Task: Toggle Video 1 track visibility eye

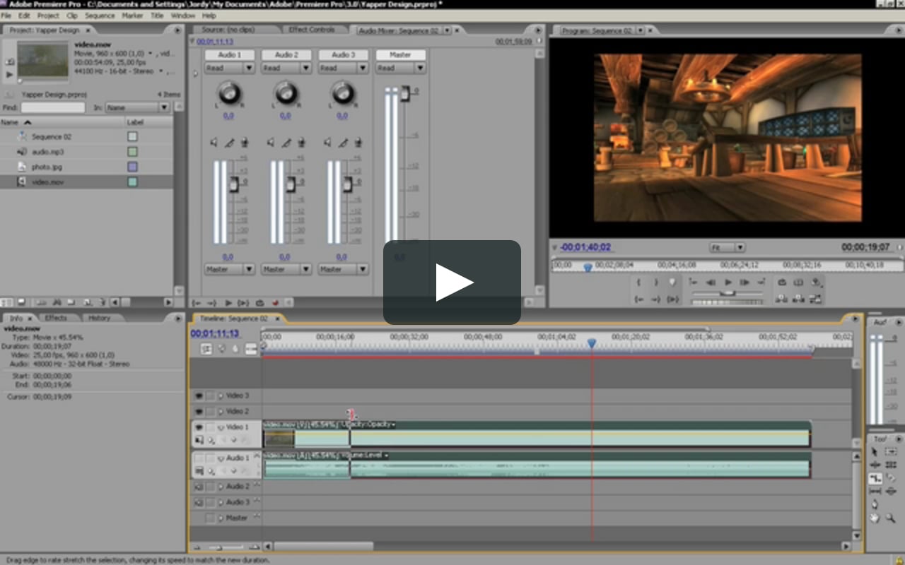Action: pyautogui.click(x=199, y=427)
